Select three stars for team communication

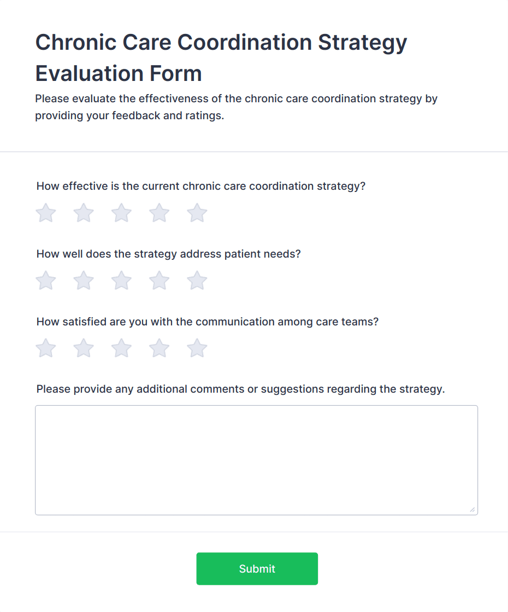click(x=121, y=348)
